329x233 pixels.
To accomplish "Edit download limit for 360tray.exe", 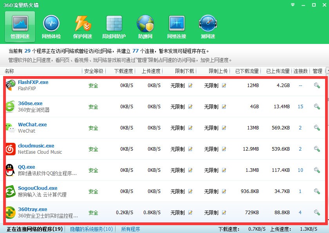I will point(190,213).
